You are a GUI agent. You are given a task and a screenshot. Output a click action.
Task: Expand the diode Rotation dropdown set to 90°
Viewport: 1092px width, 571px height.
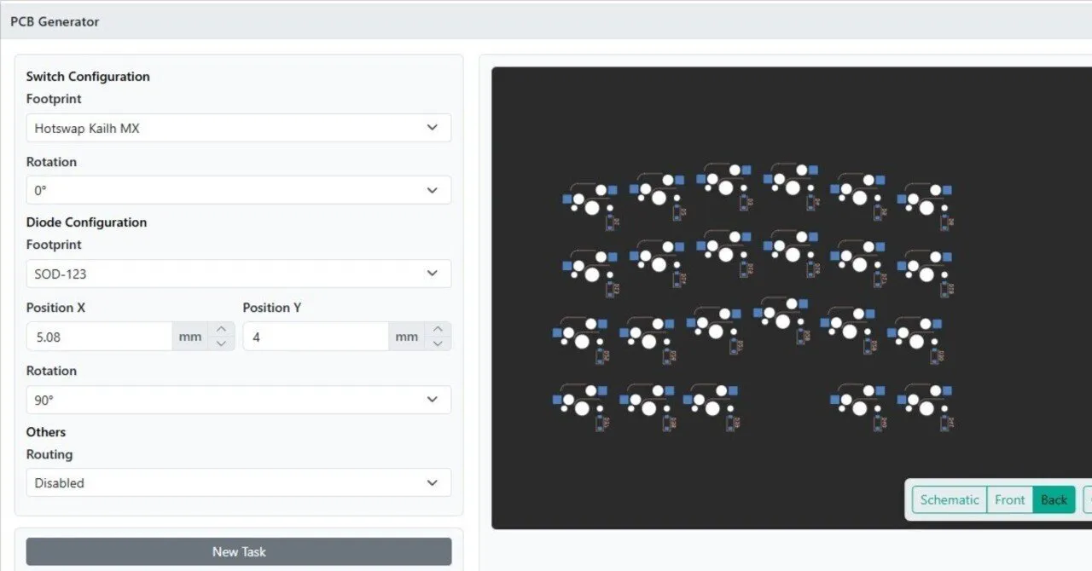pos(238,400)
